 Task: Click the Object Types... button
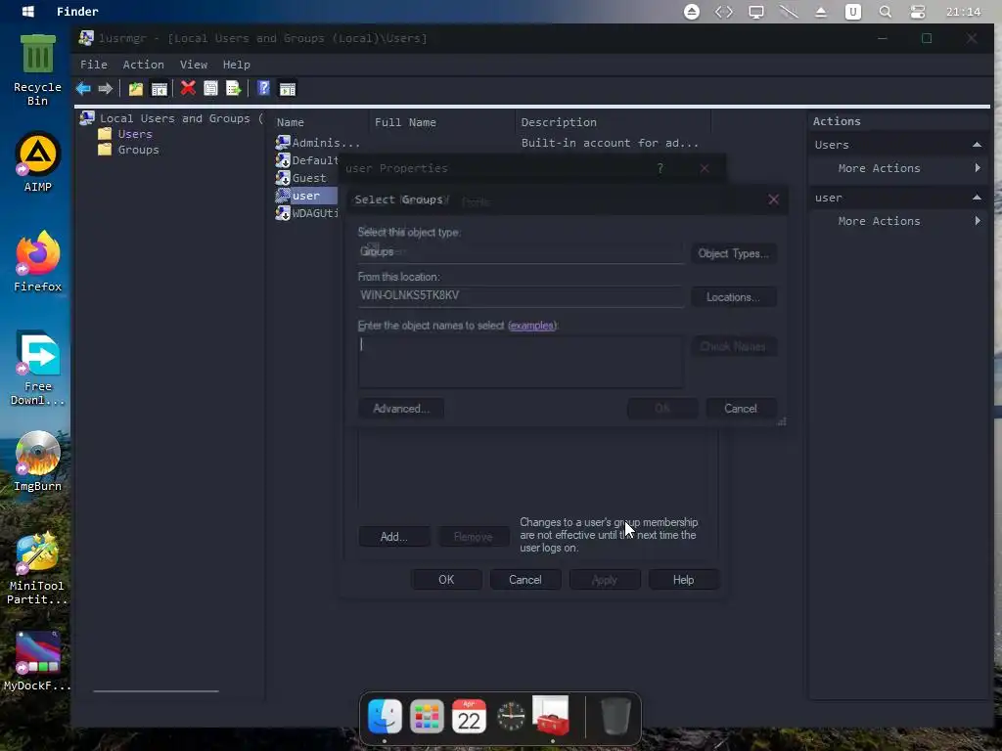point(734,253)
